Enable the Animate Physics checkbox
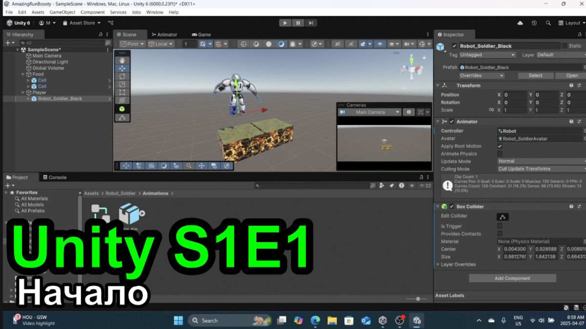 point(500,154)
